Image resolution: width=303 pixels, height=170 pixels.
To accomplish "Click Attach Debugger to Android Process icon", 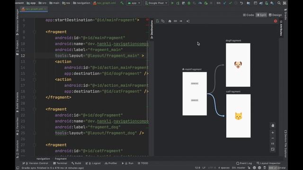I will point(206,3).
